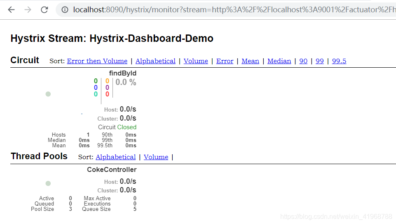The width and height of the screenshot is (396, 224).
Task: Click the orange timeout count 0
Action: tap(107, 81)
